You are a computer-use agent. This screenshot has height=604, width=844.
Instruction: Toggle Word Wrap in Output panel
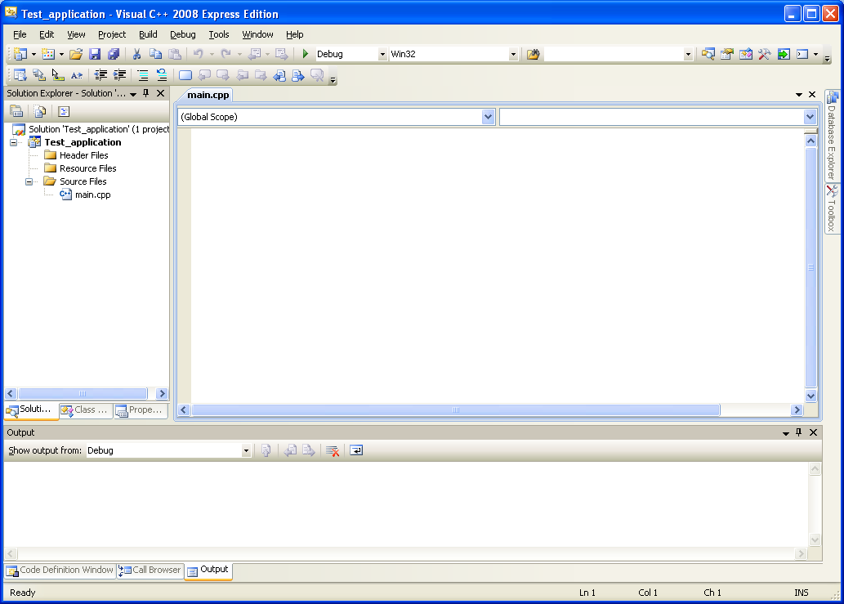[x=356, y=450]
